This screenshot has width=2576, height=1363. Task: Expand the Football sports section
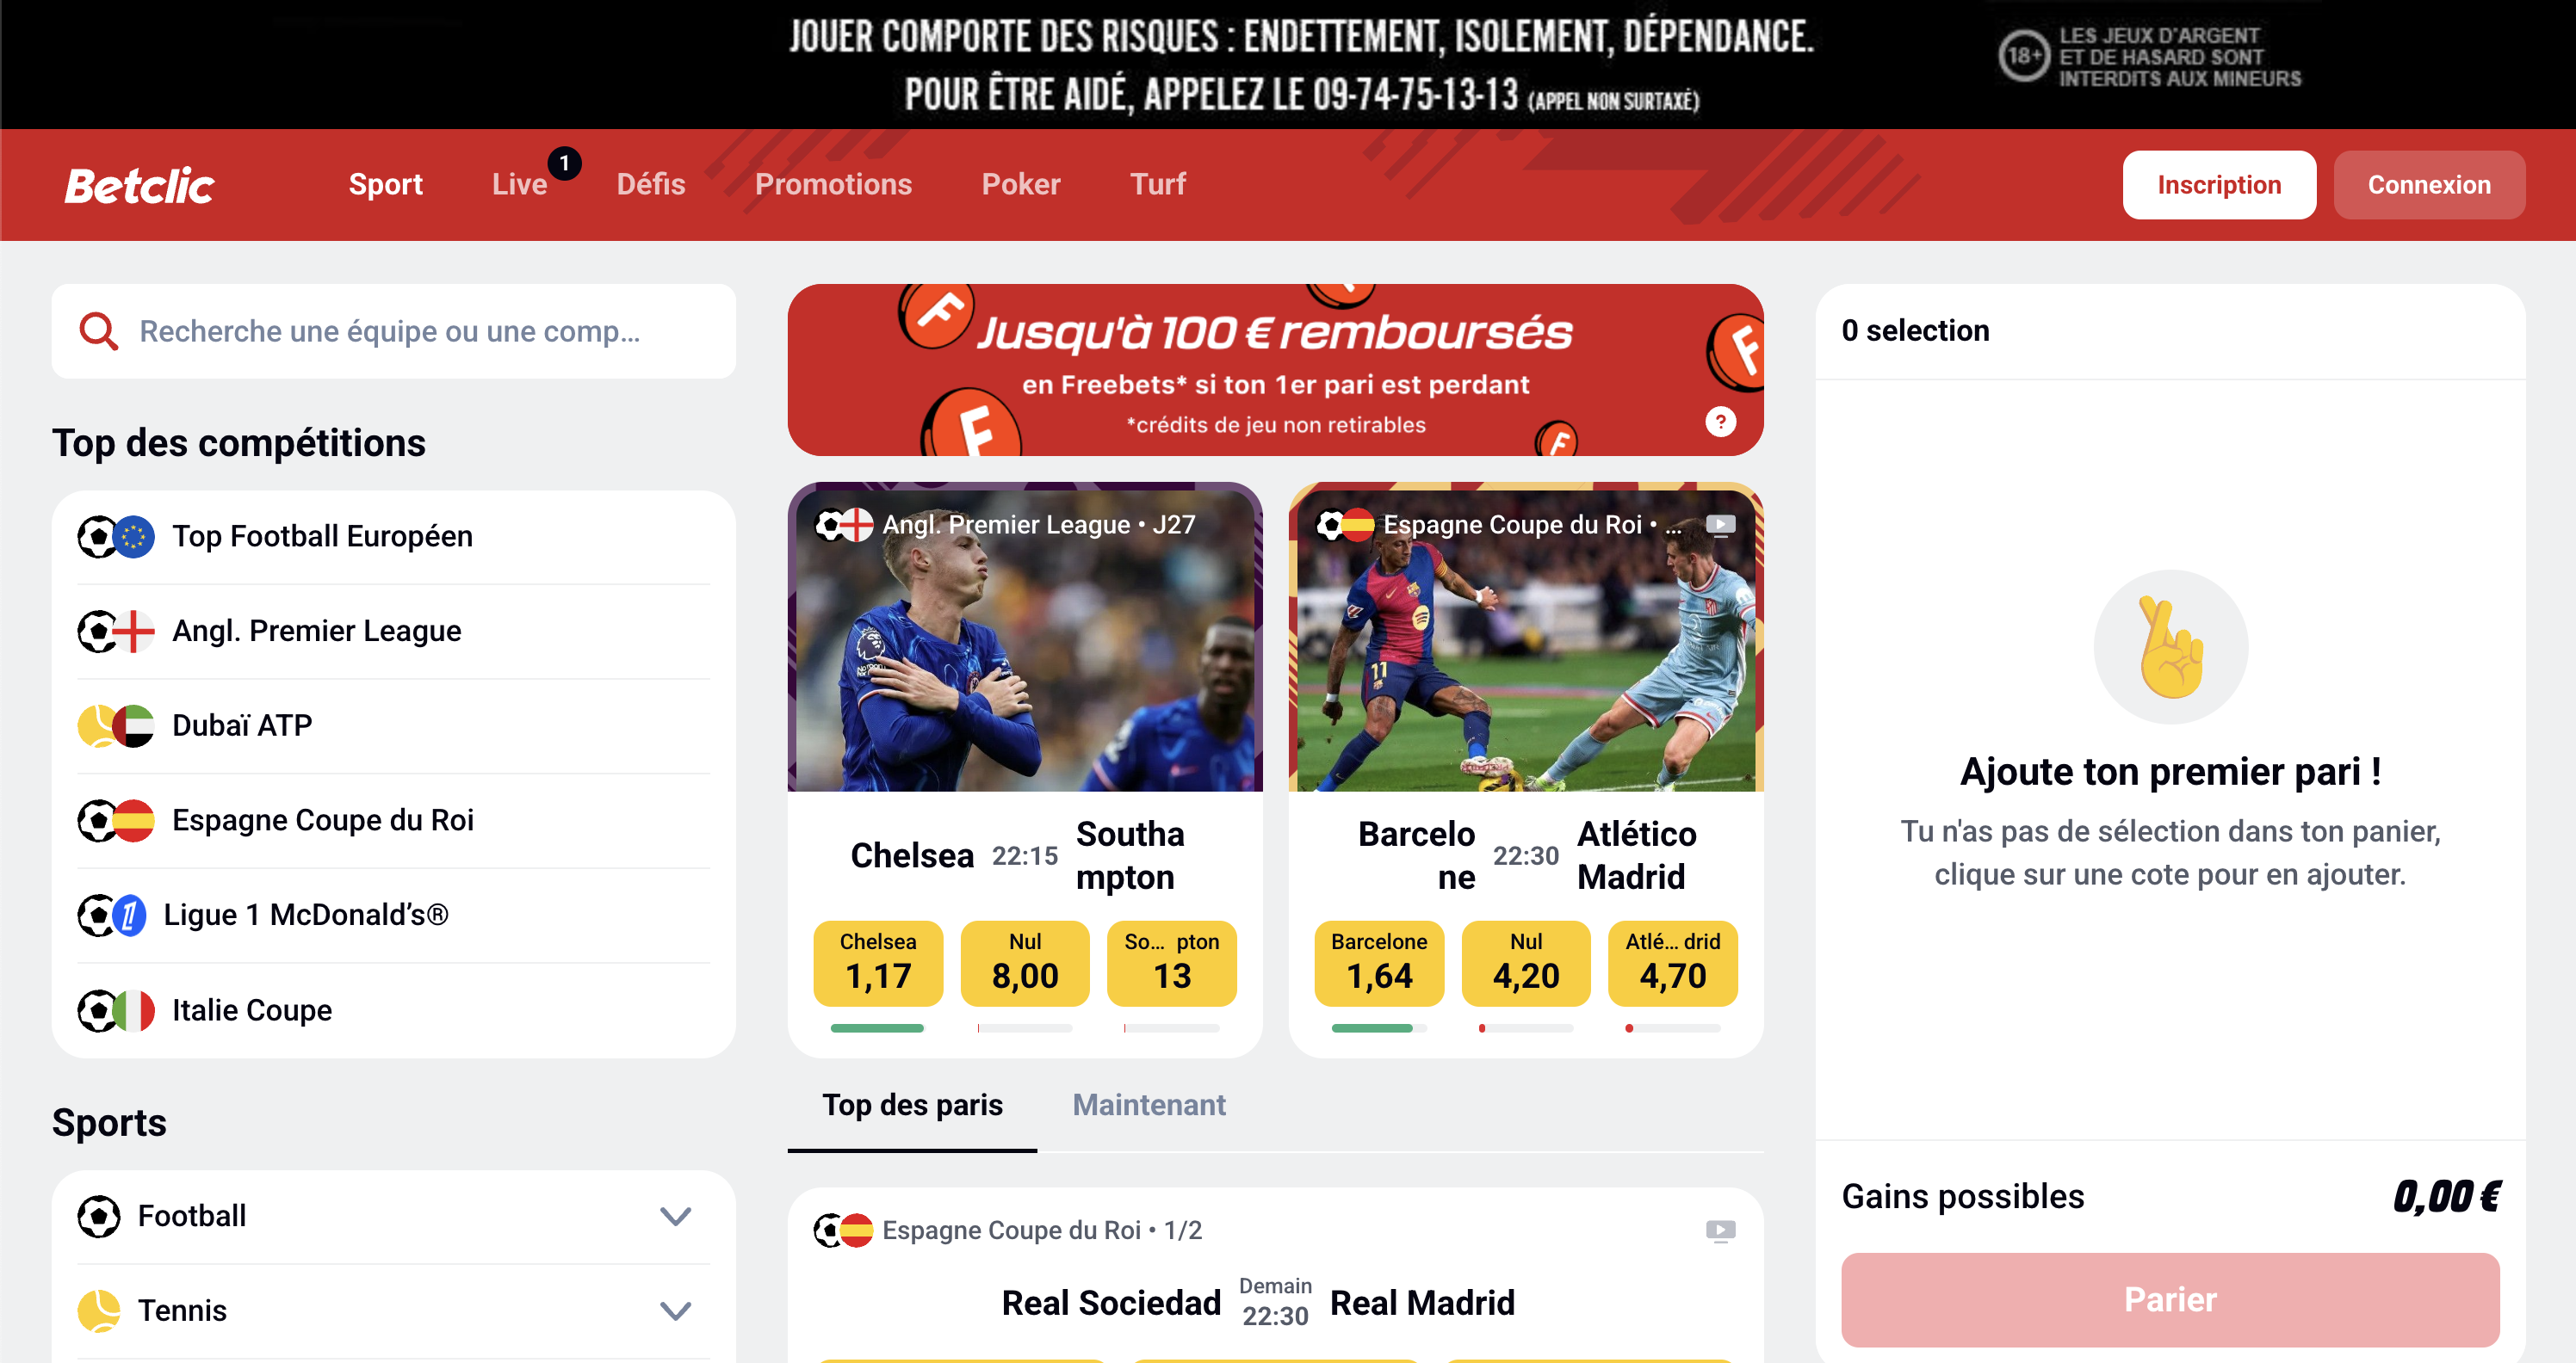pyautogui.click(x=676, y=1216)
